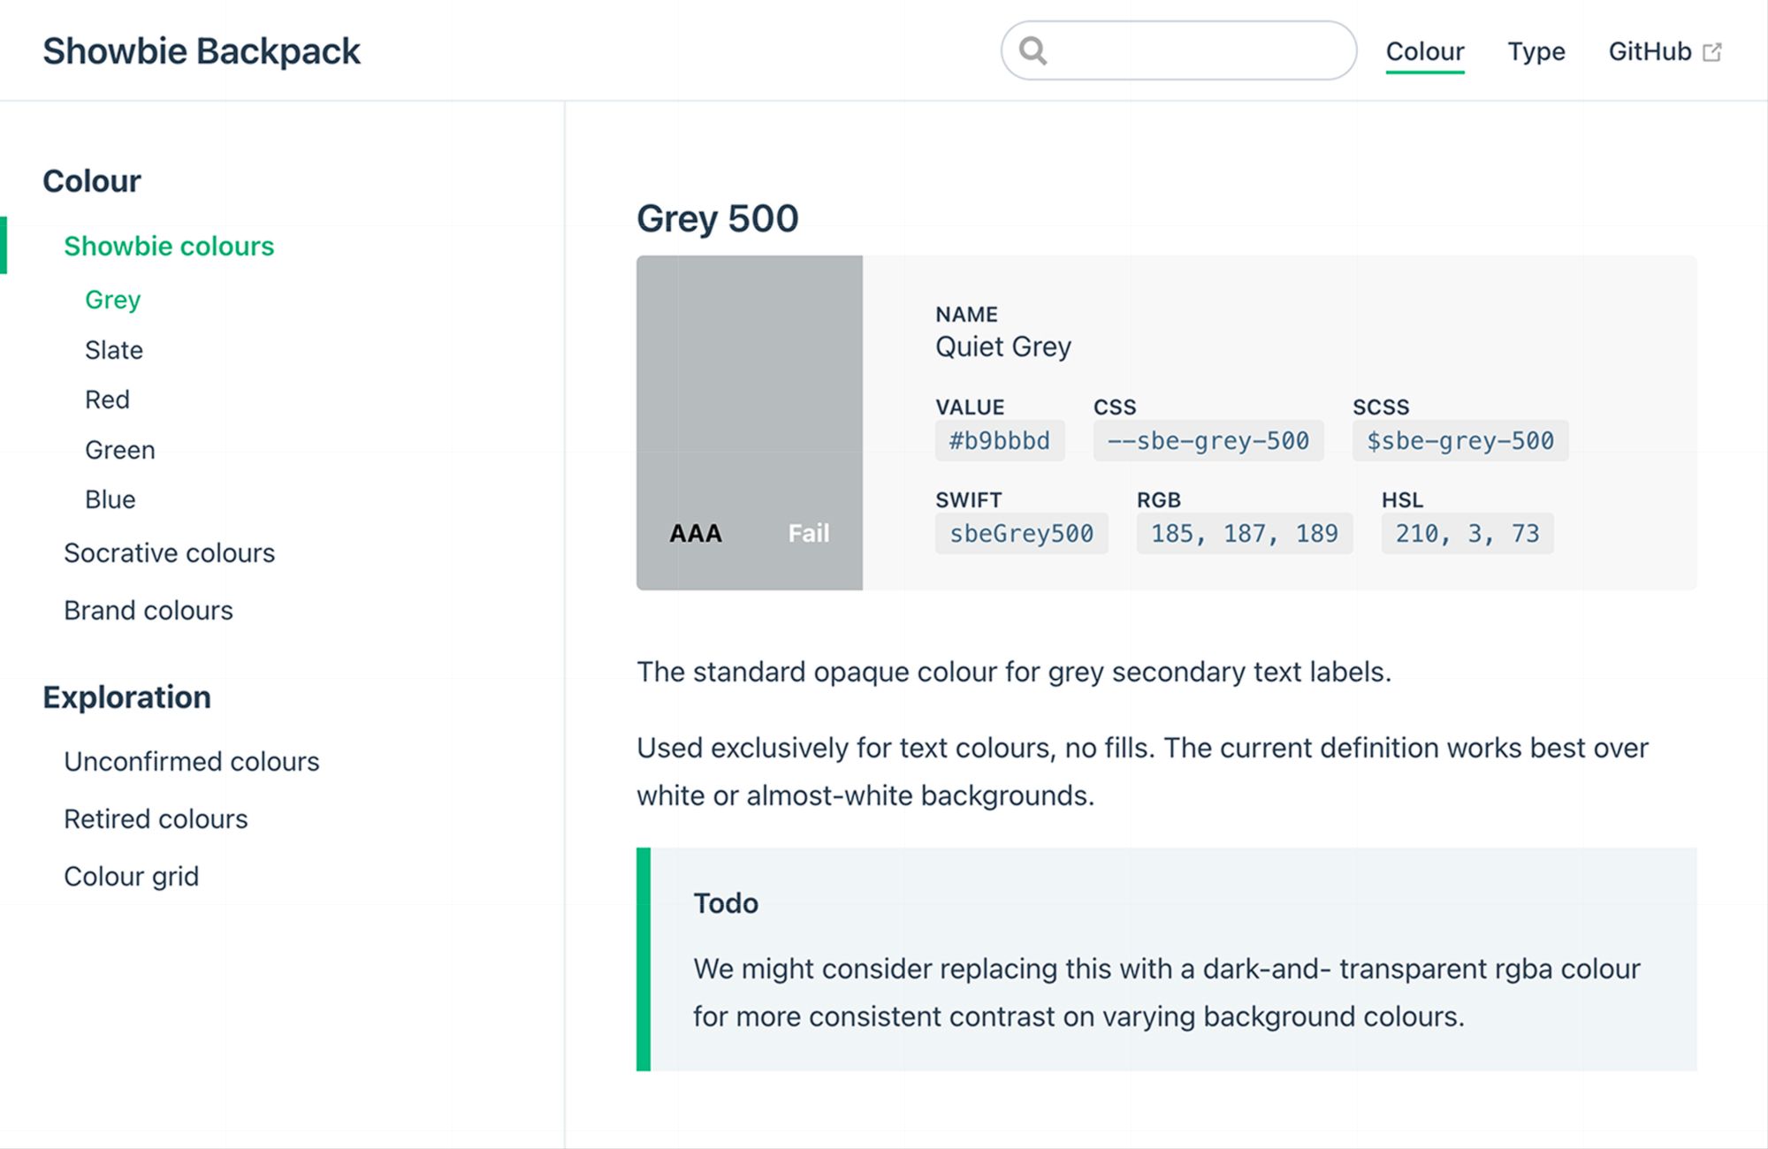The image size is (1768, 1149).
Task: Go to Showbie Backpack home title
Action: pos(202,51)
